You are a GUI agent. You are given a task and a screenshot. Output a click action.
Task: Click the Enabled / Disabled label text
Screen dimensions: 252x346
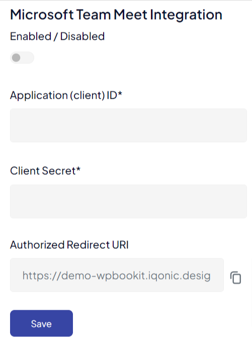[57, 36]
